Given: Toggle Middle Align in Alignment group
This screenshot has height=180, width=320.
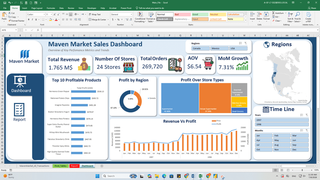Looking at the screenshot, I should click(67, 14).
